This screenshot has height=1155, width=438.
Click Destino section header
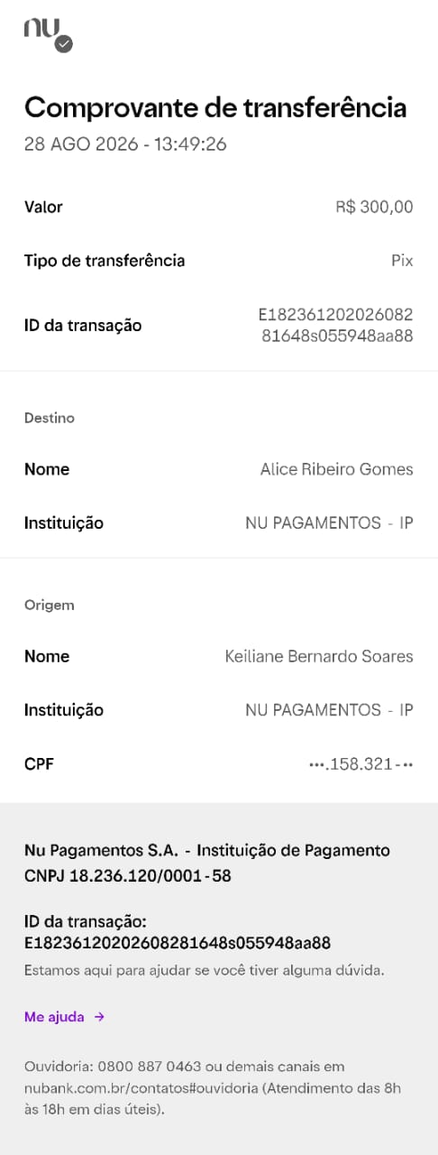[x=50, y=418]
